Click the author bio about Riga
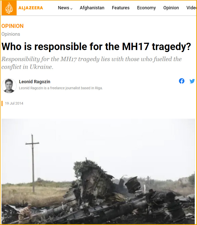The image size is (197, 225). coord(61,88)
